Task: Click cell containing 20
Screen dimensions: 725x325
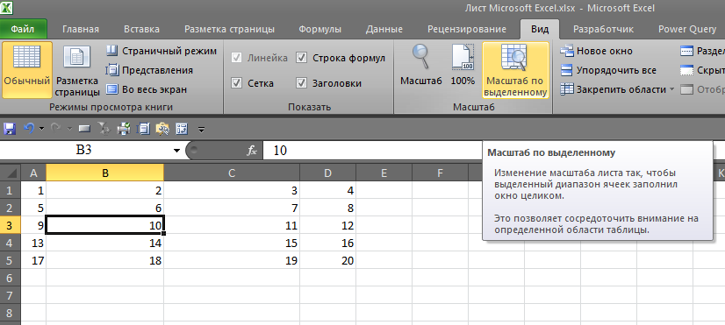Action: [x=327, y=261]
